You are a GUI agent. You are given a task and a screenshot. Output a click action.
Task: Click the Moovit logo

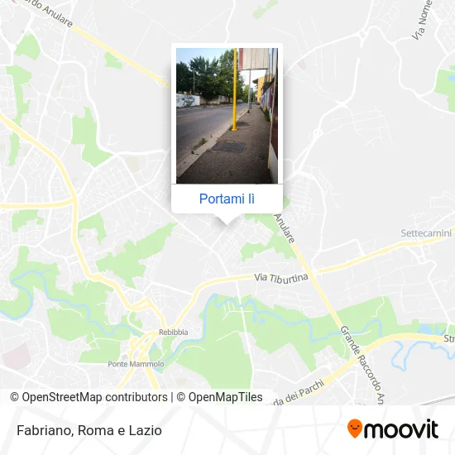(x=393, y=429)
